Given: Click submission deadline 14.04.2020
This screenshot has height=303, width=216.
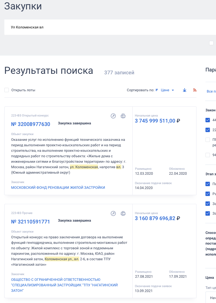Looking at the screenshot, I should [144, 188].
